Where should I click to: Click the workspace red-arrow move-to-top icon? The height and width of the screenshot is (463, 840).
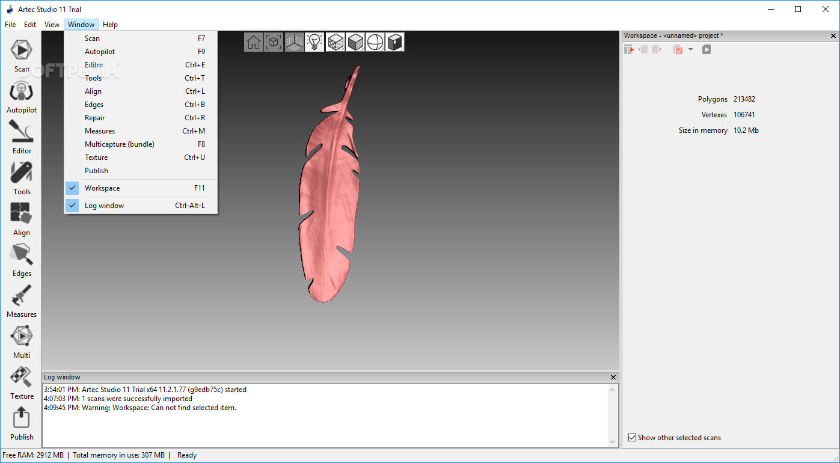point(629,49)
